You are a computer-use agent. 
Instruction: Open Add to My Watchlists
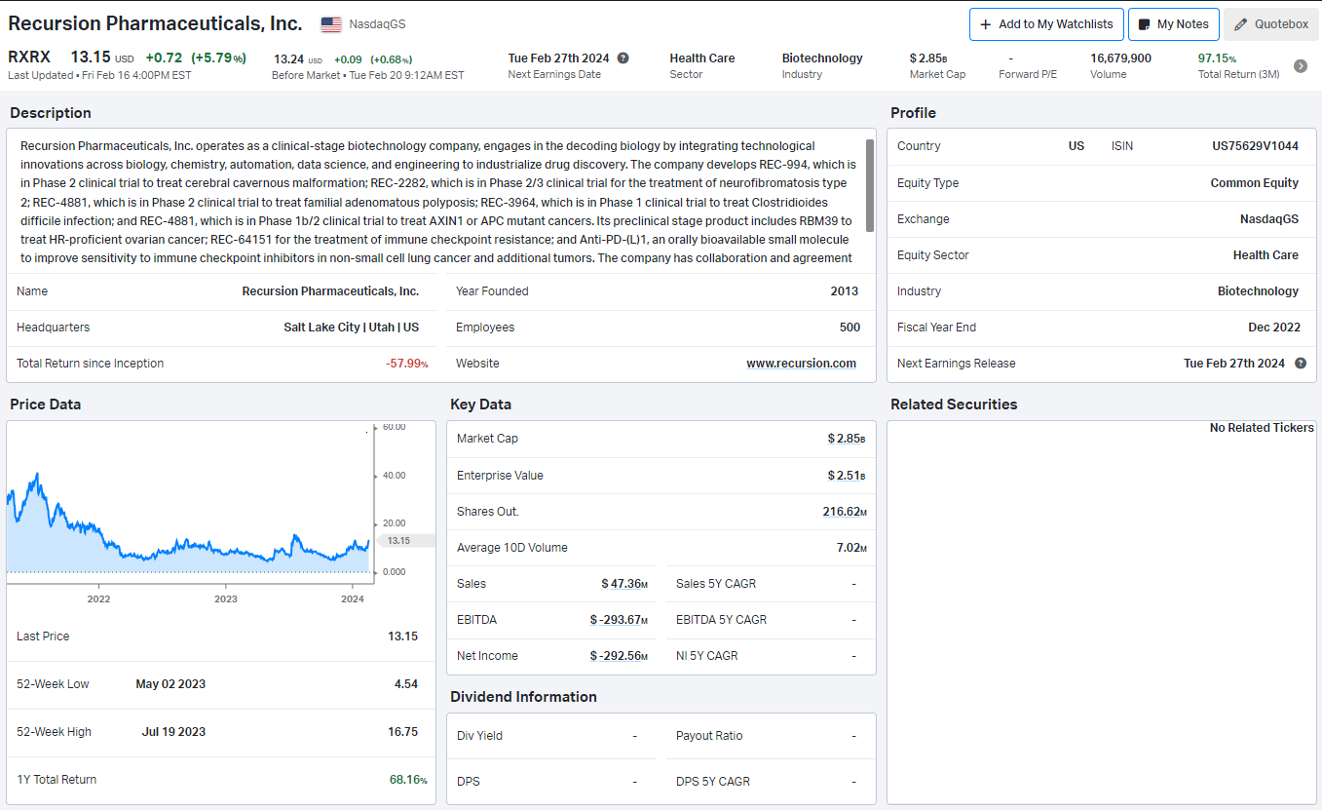click(x=1047, y=24)
